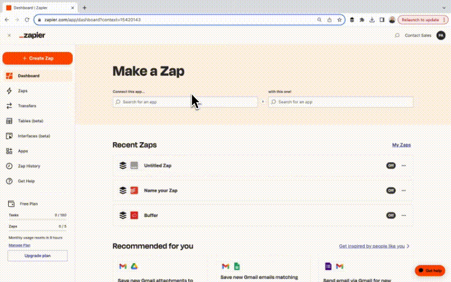Screen dimensions: 451x282
Task: Open the browser downloads icon
Action: 372,20
